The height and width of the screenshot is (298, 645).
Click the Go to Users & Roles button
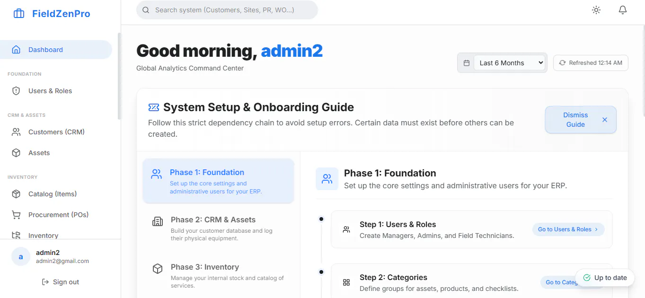coord(568,229)
